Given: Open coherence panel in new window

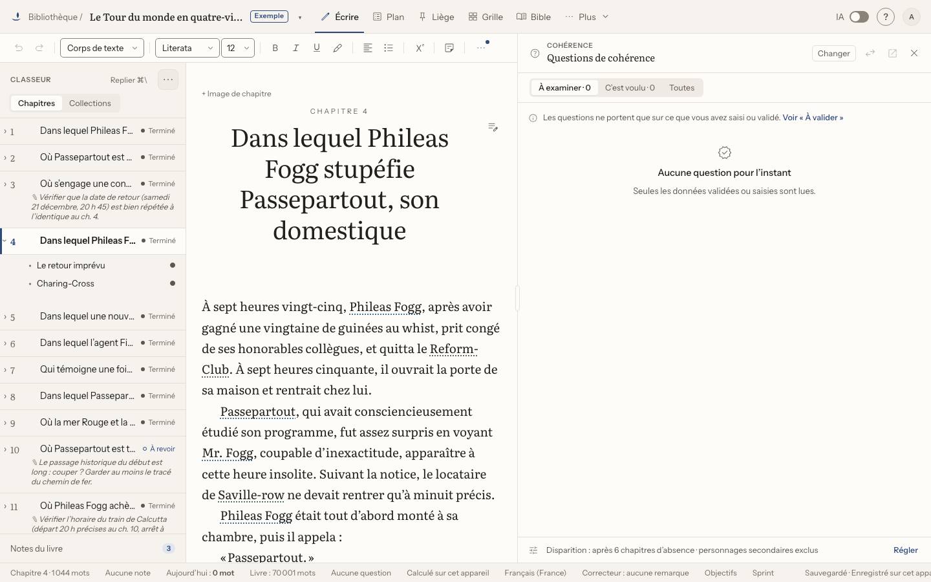Looking at the screenshot, I should pyautogui.click(x=892, y=53).
